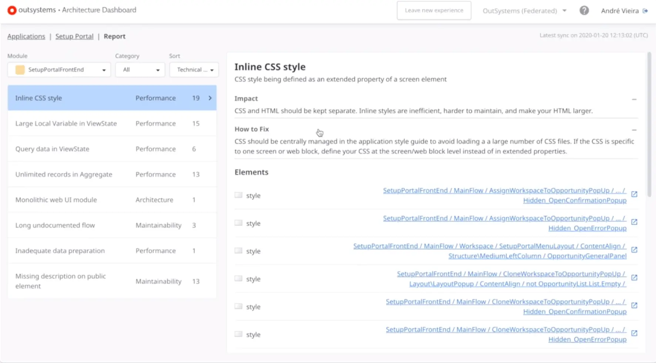The image size is (656, 363).
Task: Click the André Vieira user name
Action: pos(620,11)
